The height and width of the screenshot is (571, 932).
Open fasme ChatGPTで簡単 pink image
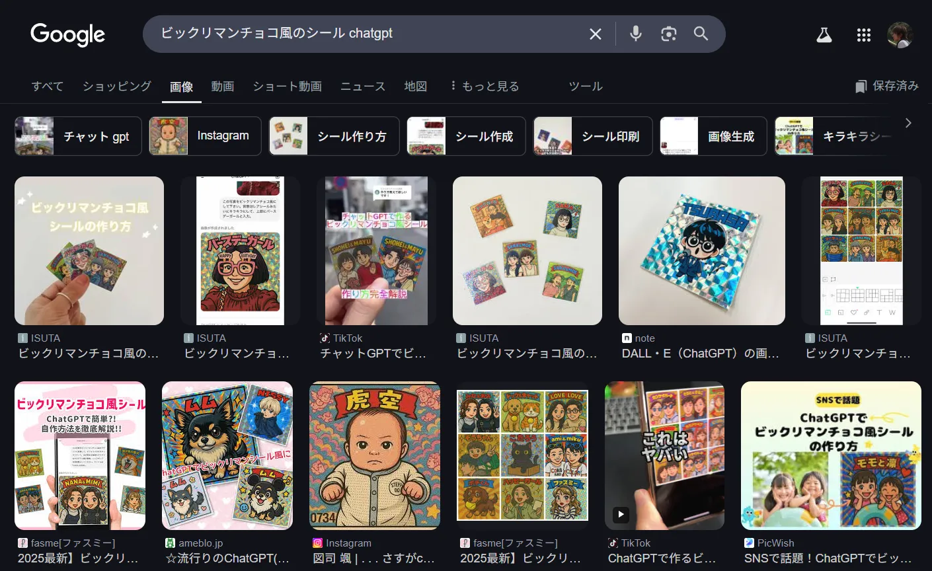(x=80, y=455)
